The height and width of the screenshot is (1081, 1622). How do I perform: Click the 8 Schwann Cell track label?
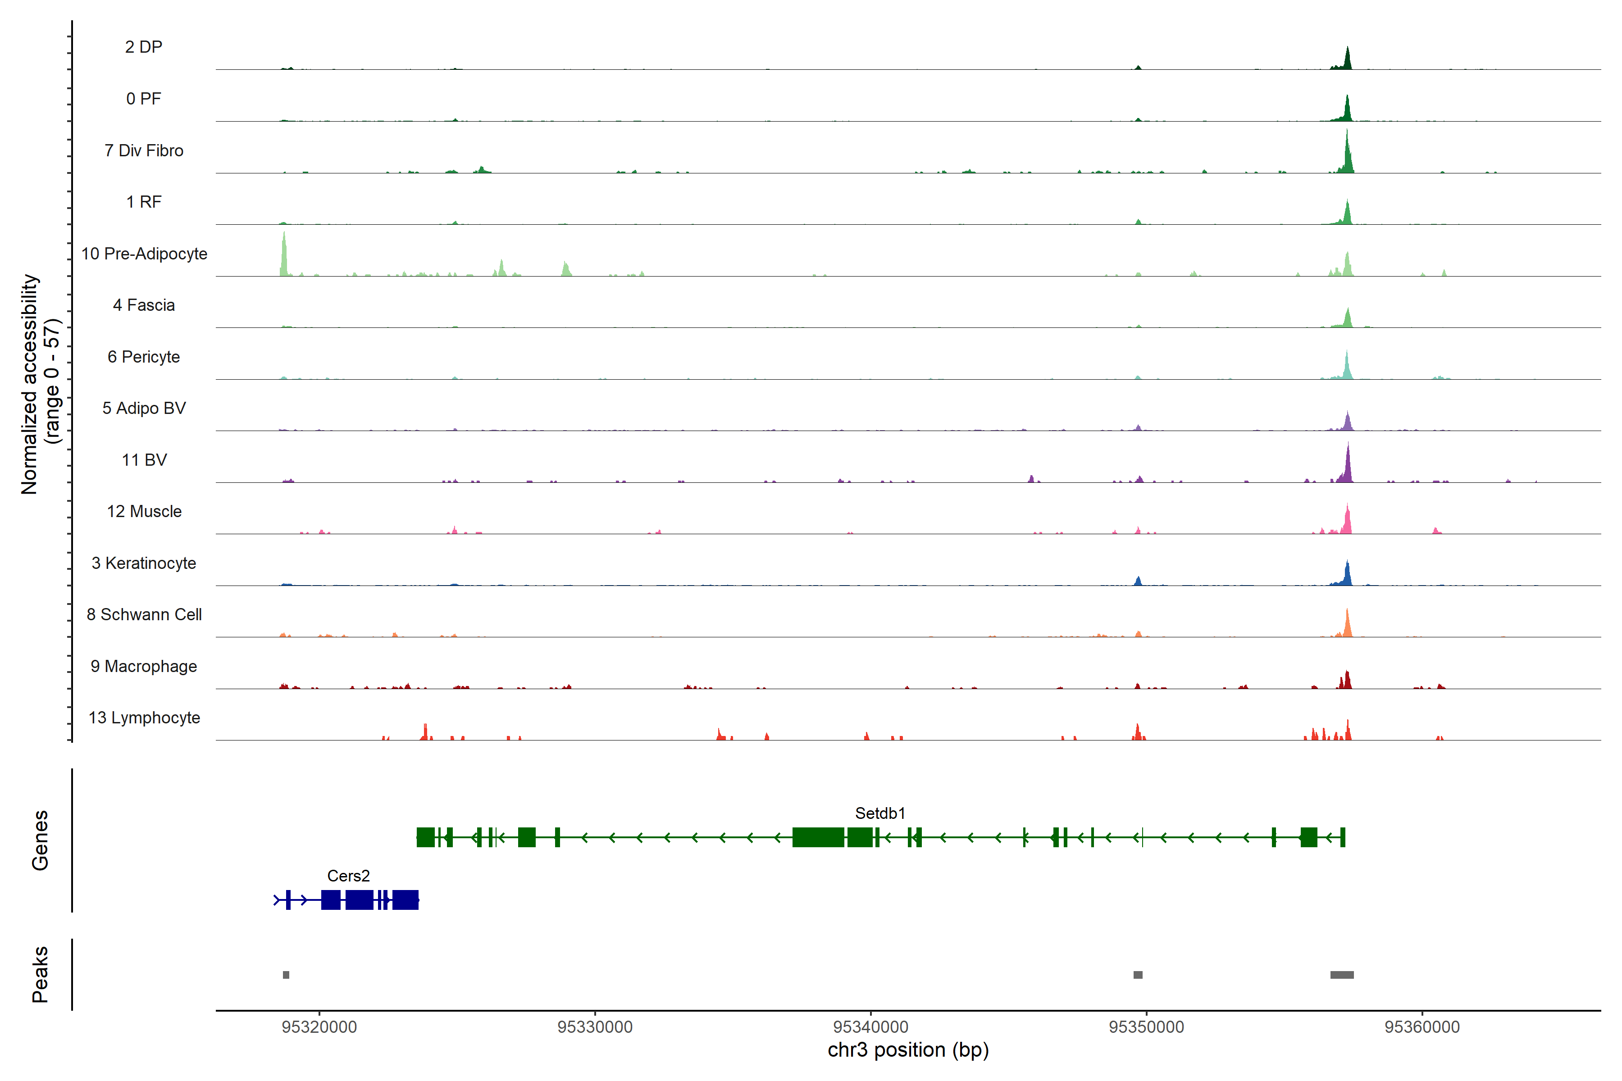click(x=144, y=614)
